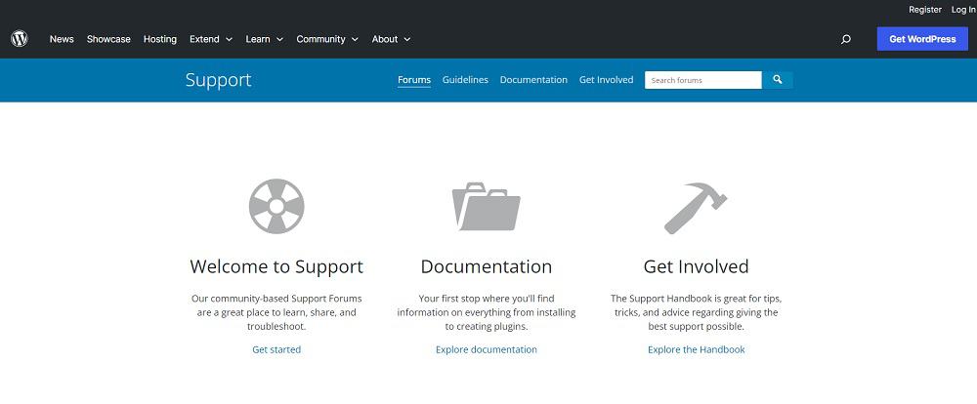Click the hammer Get Involved icon
Screen dimensions: 977x404
pyautogui.click(x=696, y=207)
